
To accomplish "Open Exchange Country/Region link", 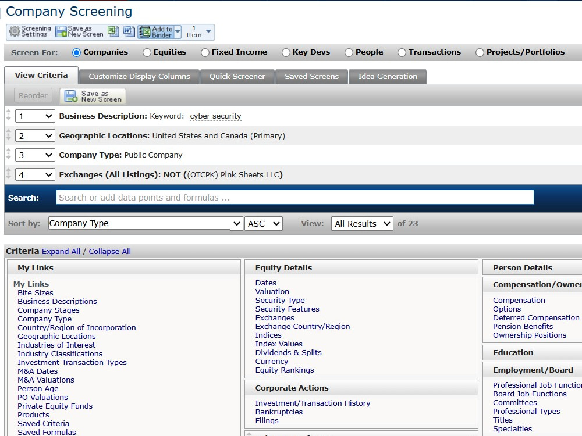I will (303, 326).
